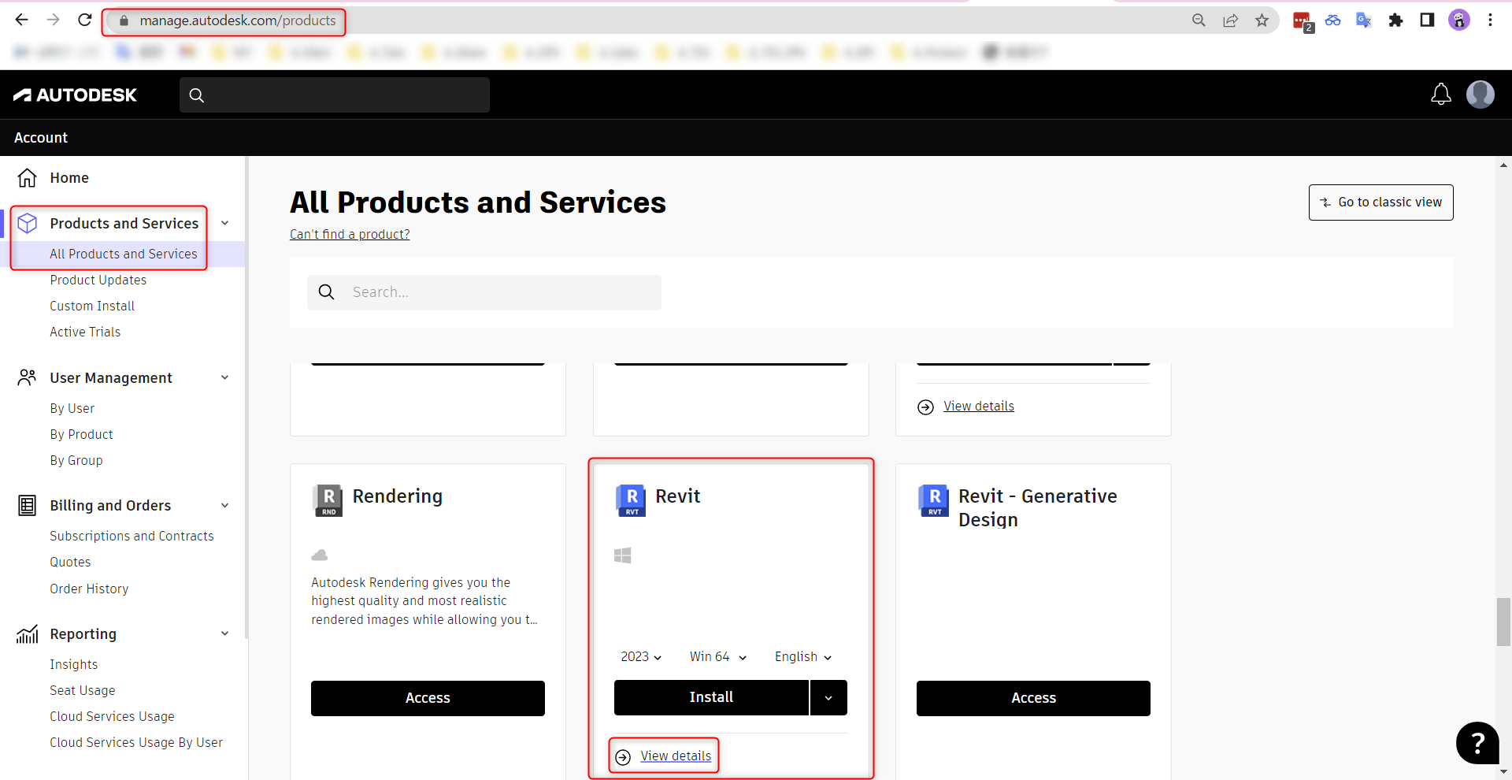This screenshot has height=780, width=1512.
Task: Open Subscriptions and Contracts
Action: (x=132, y=536)
